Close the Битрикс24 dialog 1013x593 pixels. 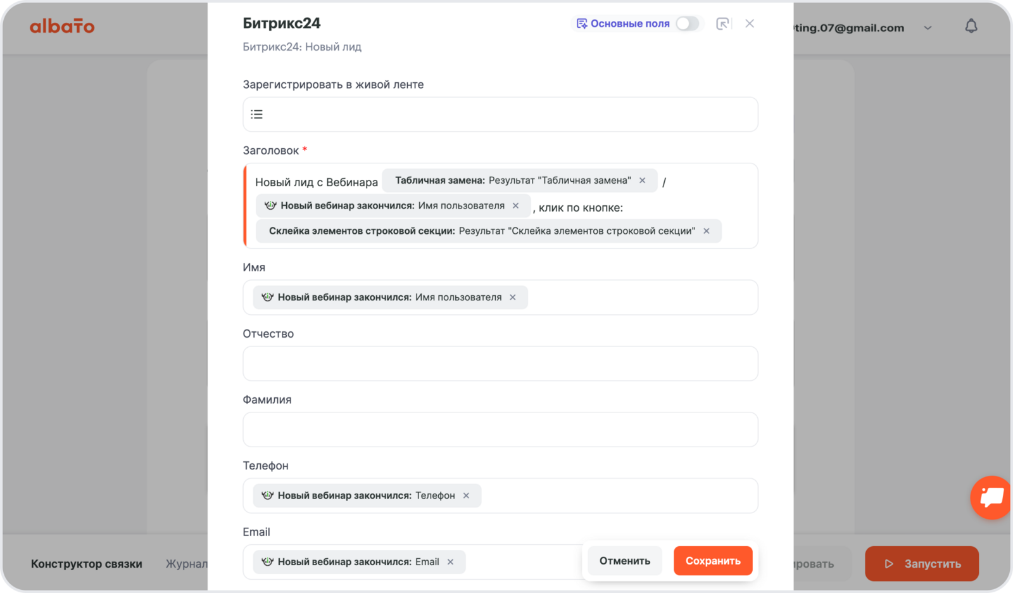click(750, 24)
